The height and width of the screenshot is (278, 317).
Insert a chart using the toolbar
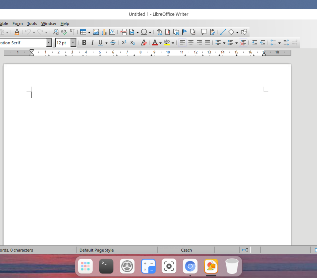point(104,32)
